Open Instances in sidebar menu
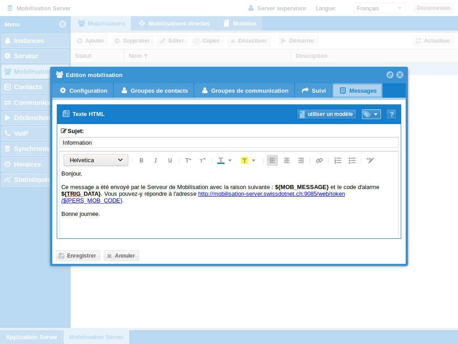The height and width of the screenshot is (344, 458). click(35, 41)
